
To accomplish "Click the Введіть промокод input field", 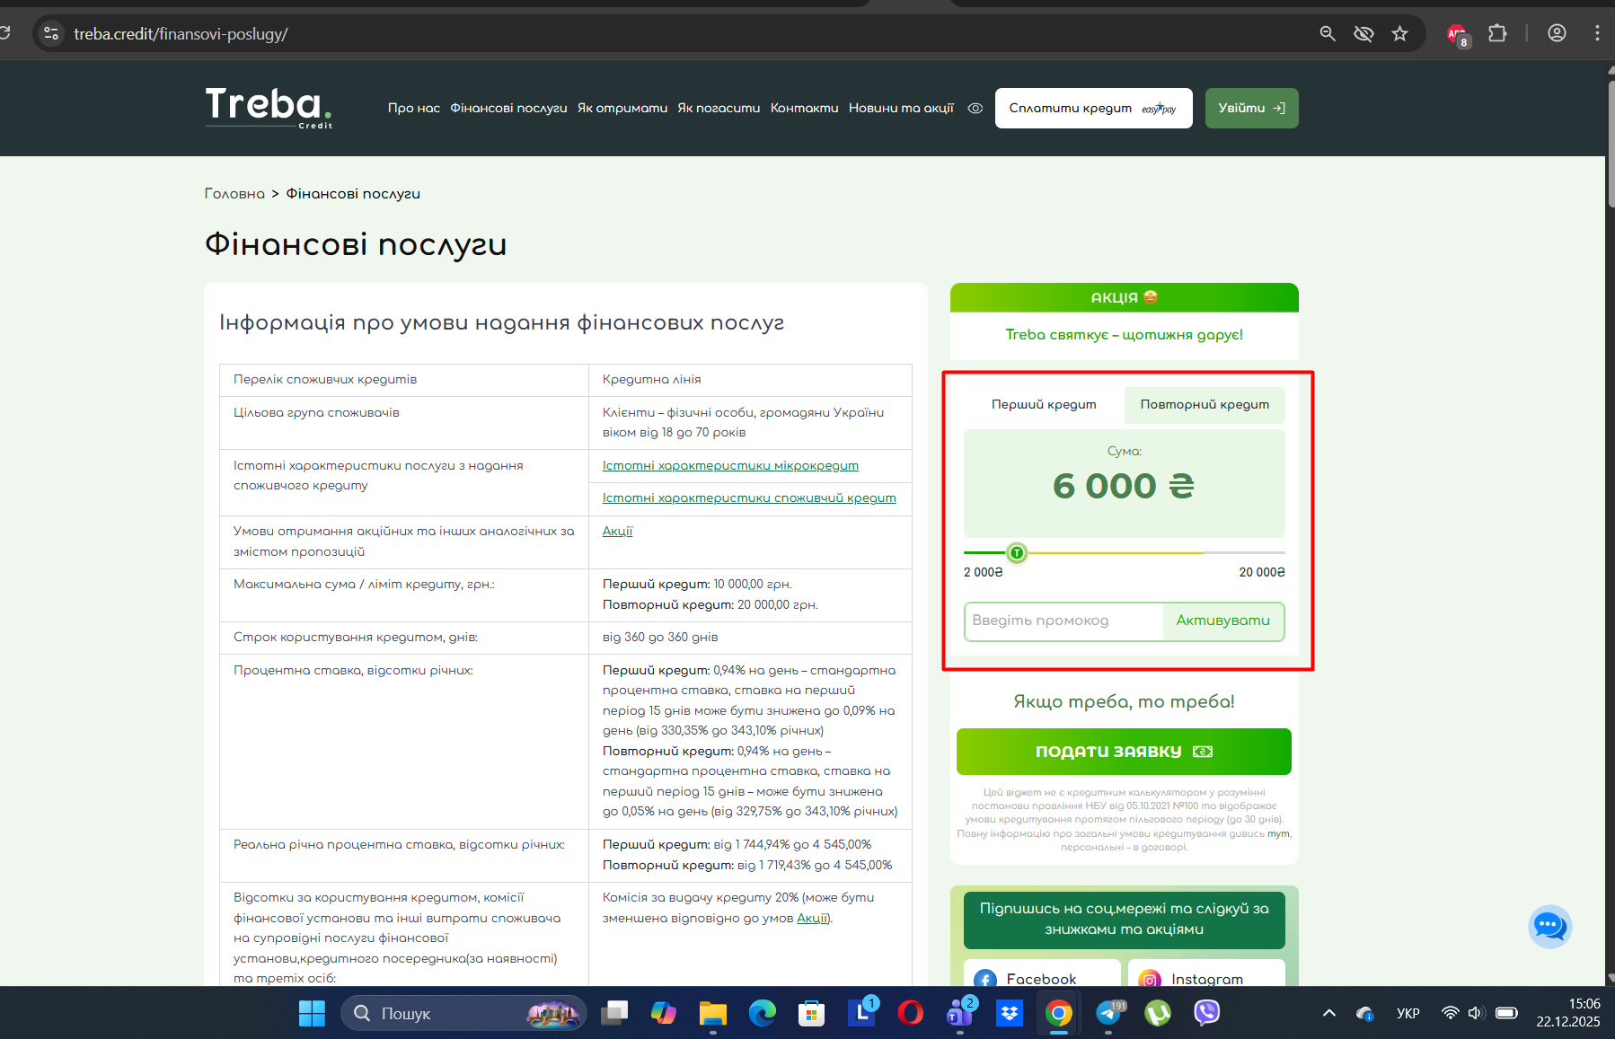I will (x=1064, y=621).
